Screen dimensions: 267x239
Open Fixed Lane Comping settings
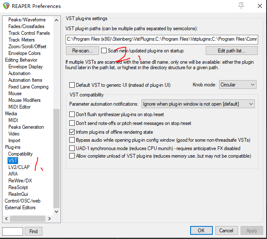(28, 87)
